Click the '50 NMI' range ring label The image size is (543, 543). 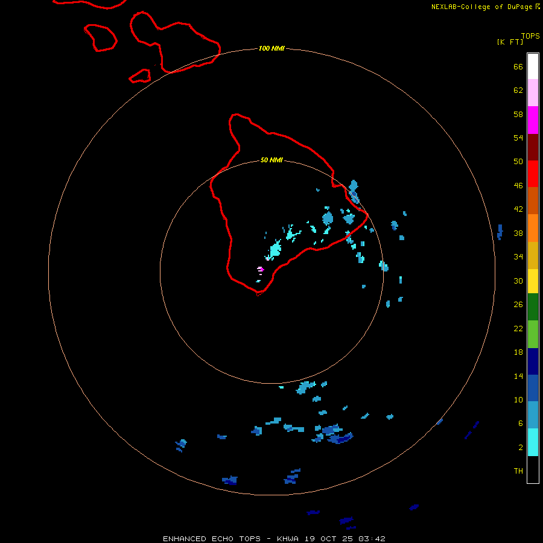271,160
